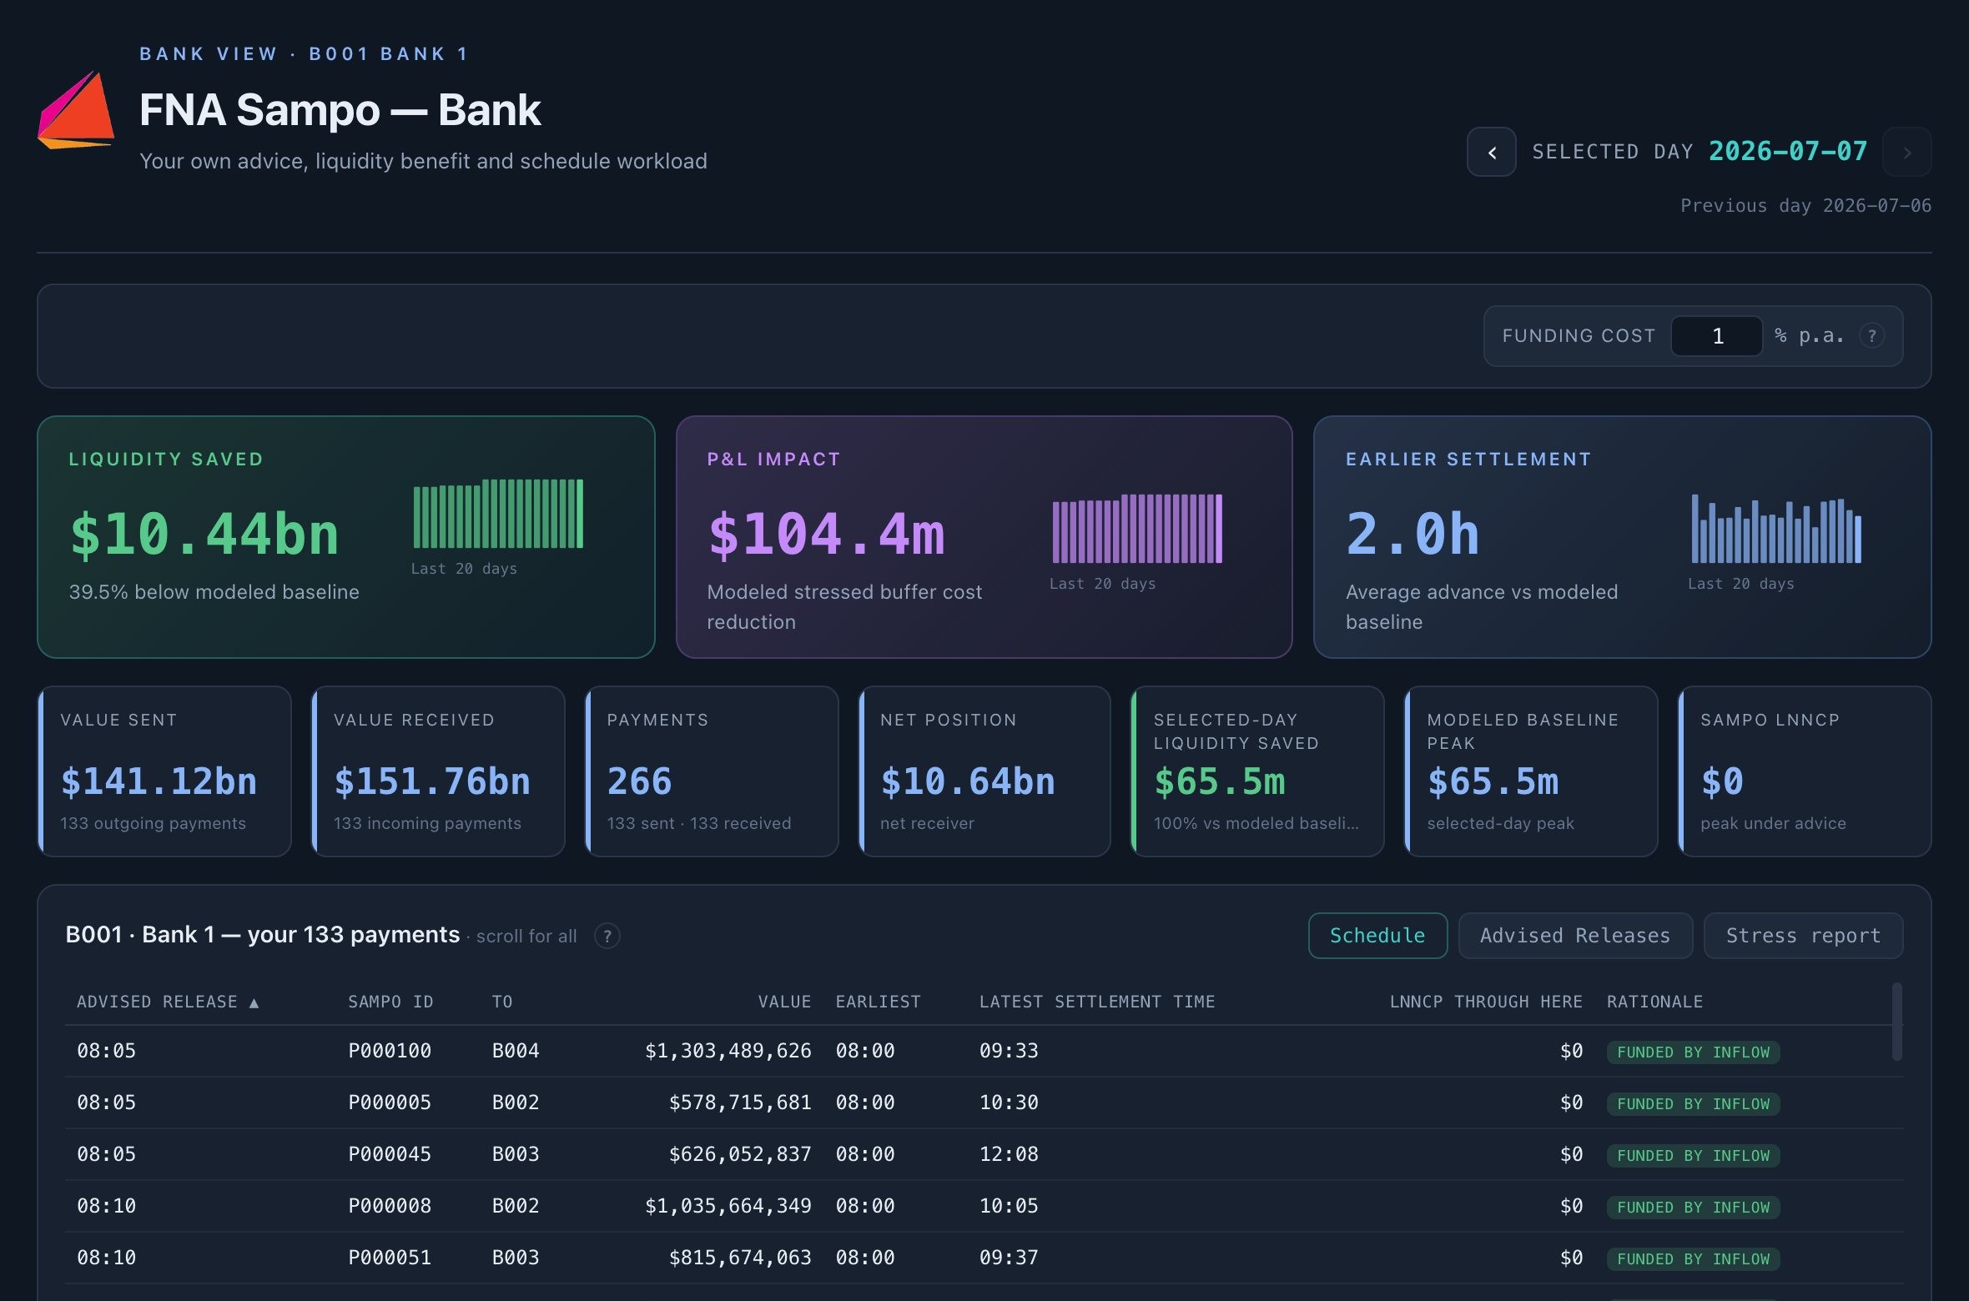
Task: Sort by Advised Release ascending arrow
Action: (x=254, y=1002)
